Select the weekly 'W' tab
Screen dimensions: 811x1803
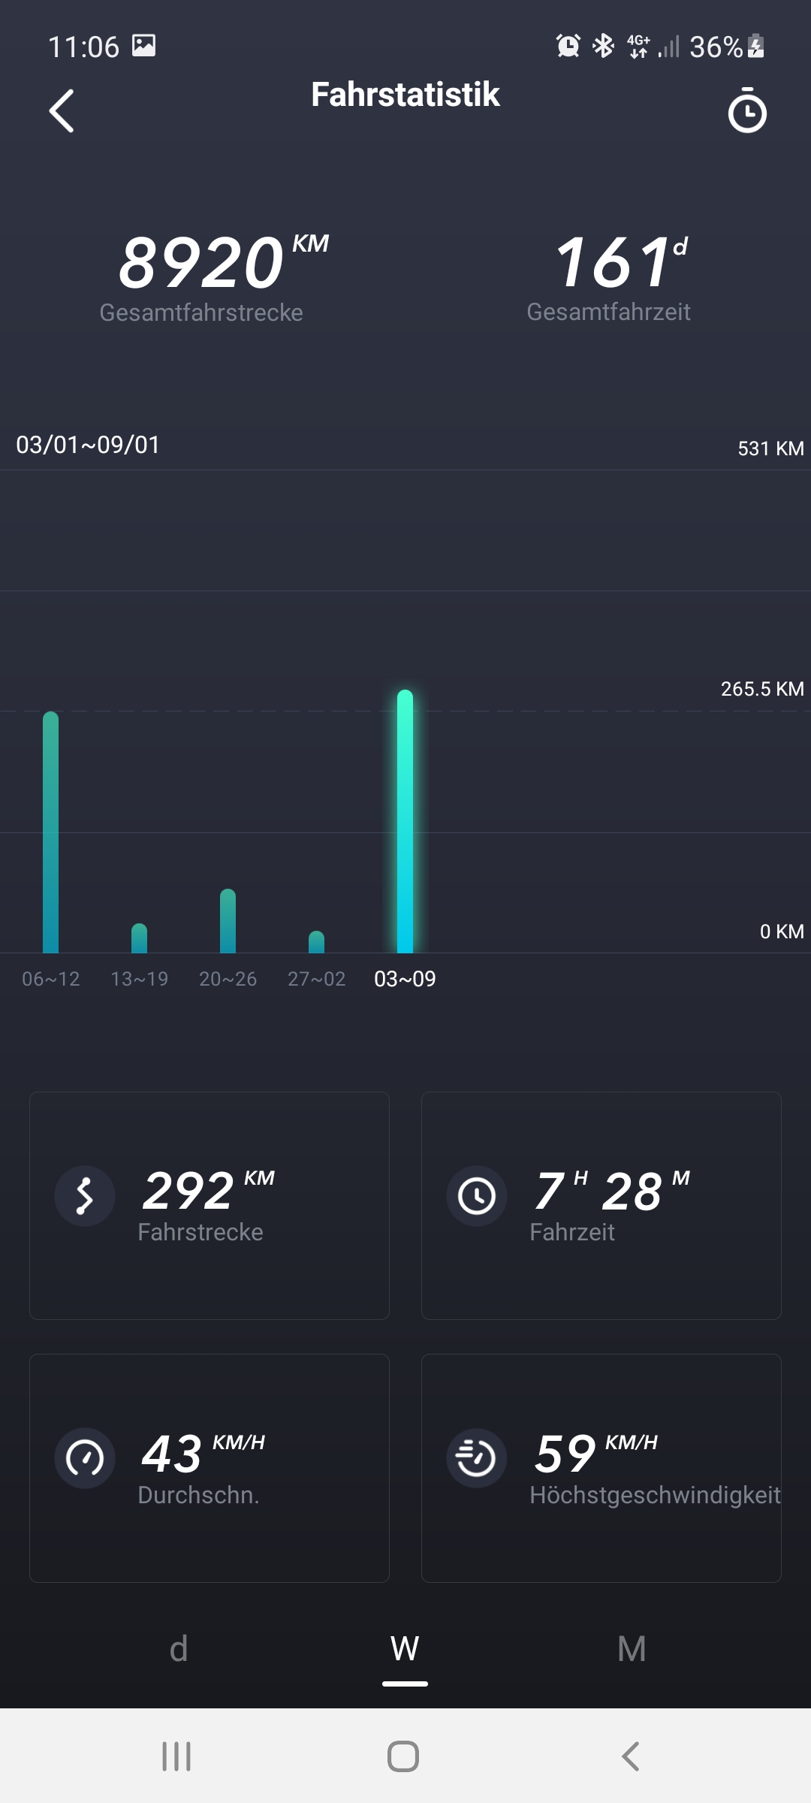[405, 1649]
